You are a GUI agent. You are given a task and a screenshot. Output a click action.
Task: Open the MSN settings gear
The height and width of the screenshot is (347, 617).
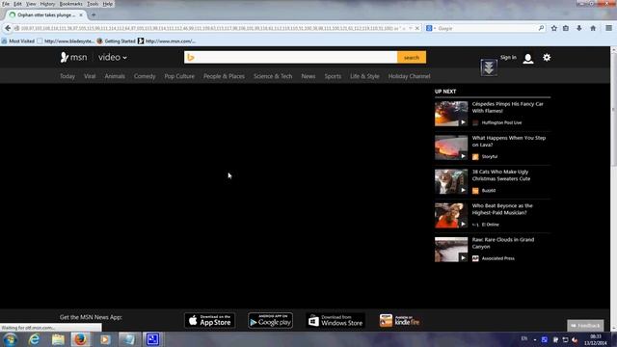click(547, 58)
